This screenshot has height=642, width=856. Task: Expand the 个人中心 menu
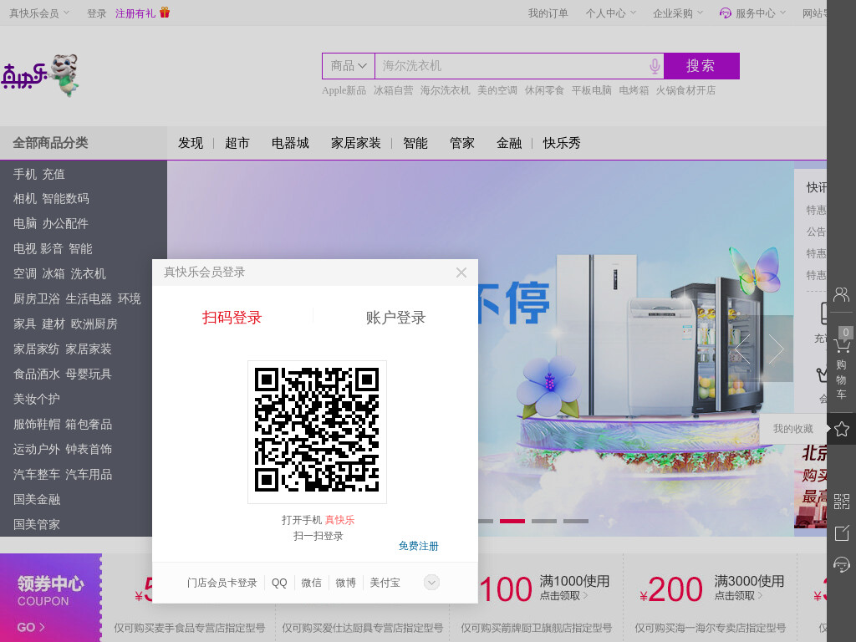611,13
